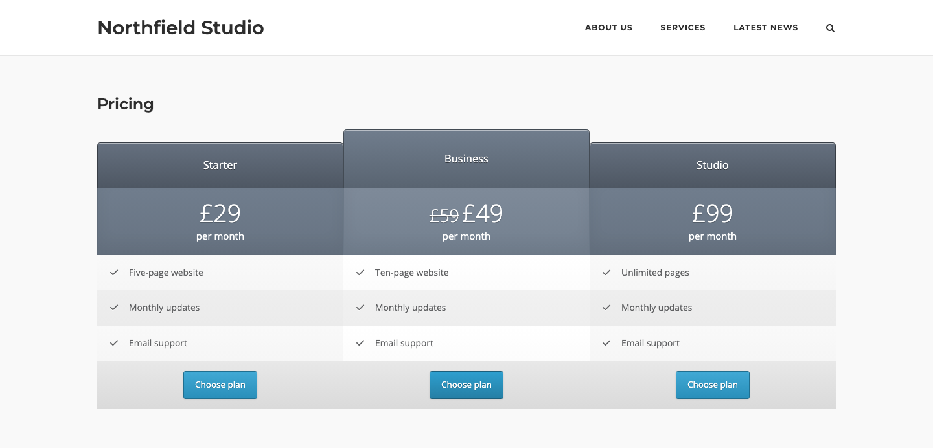
Task: Choose plan button under Starter
Action: pos(220,385)
